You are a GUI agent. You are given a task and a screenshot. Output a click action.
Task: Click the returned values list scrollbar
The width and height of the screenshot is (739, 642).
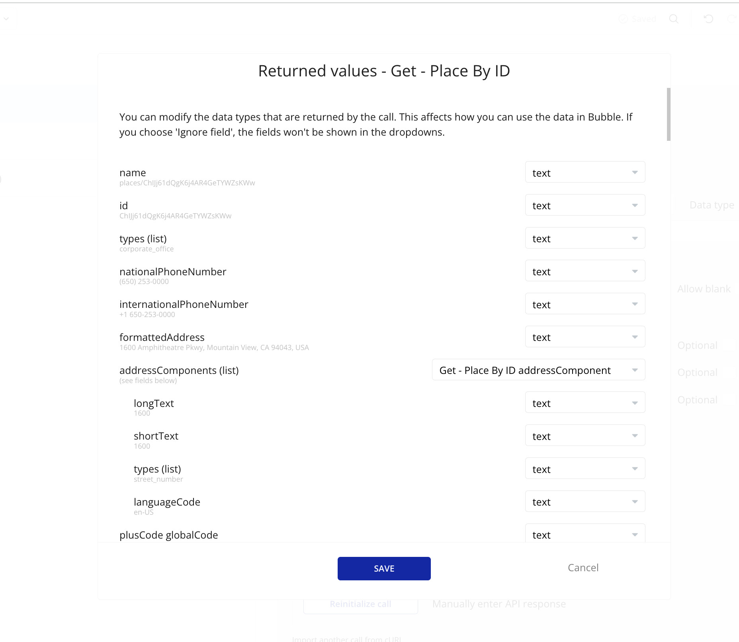click(669, 115)
